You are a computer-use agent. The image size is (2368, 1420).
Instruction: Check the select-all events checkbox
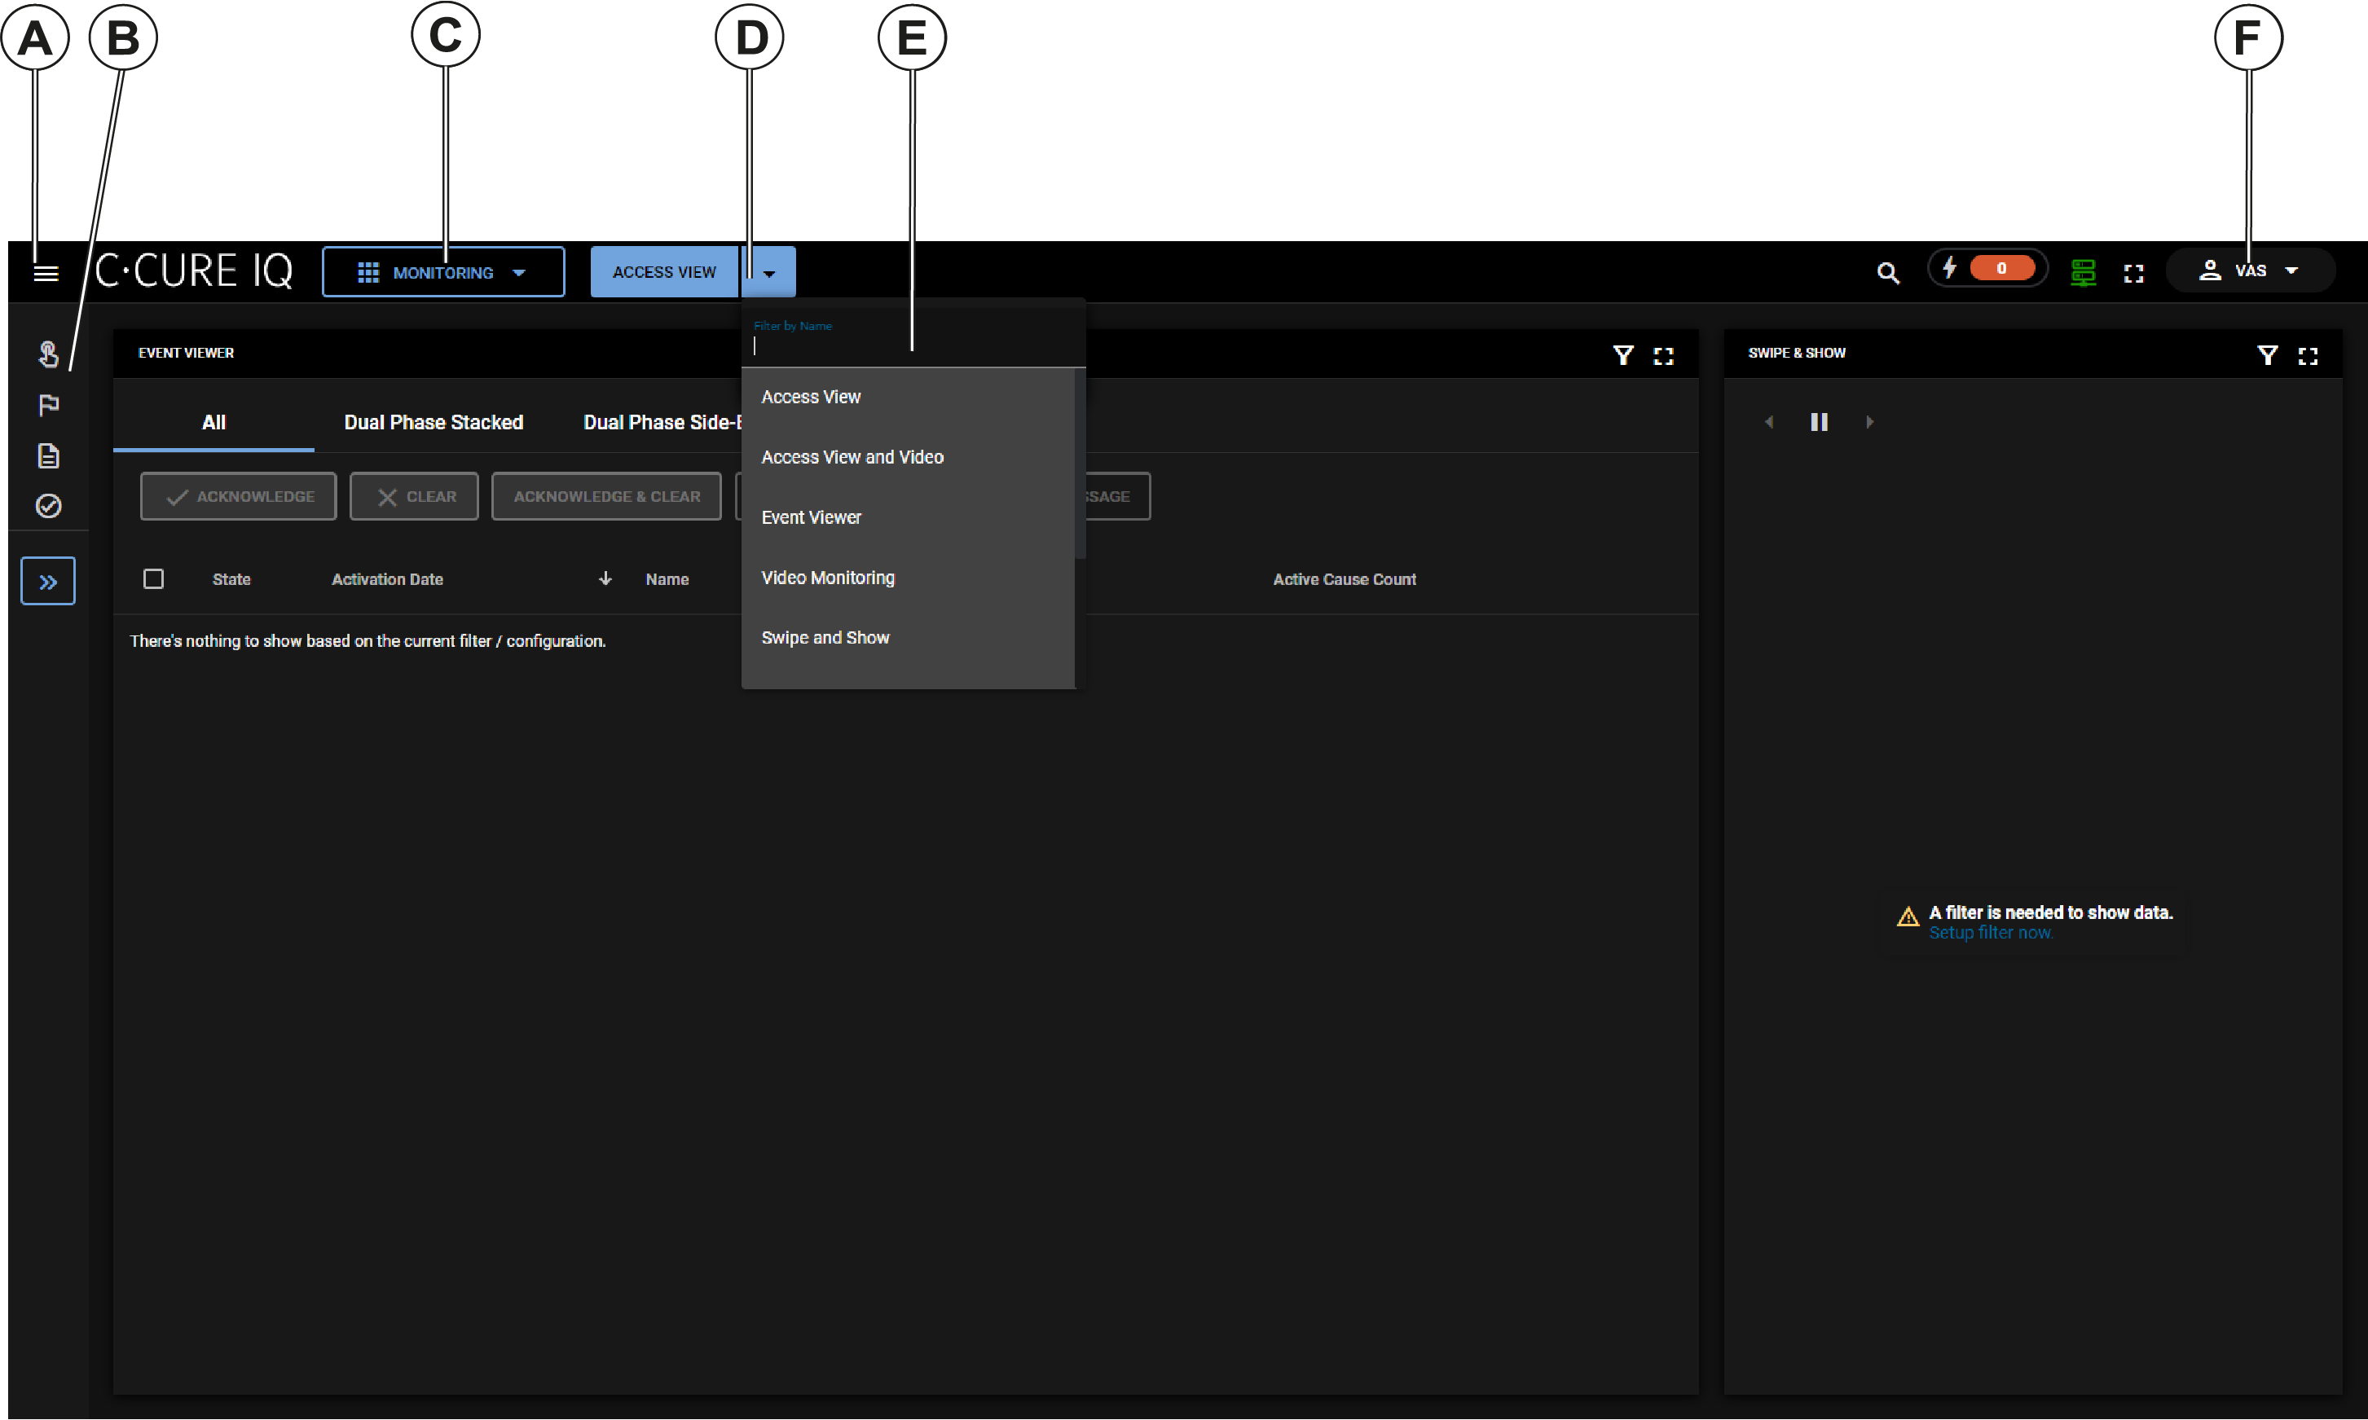pyautogui.click(x=153, y=579)
